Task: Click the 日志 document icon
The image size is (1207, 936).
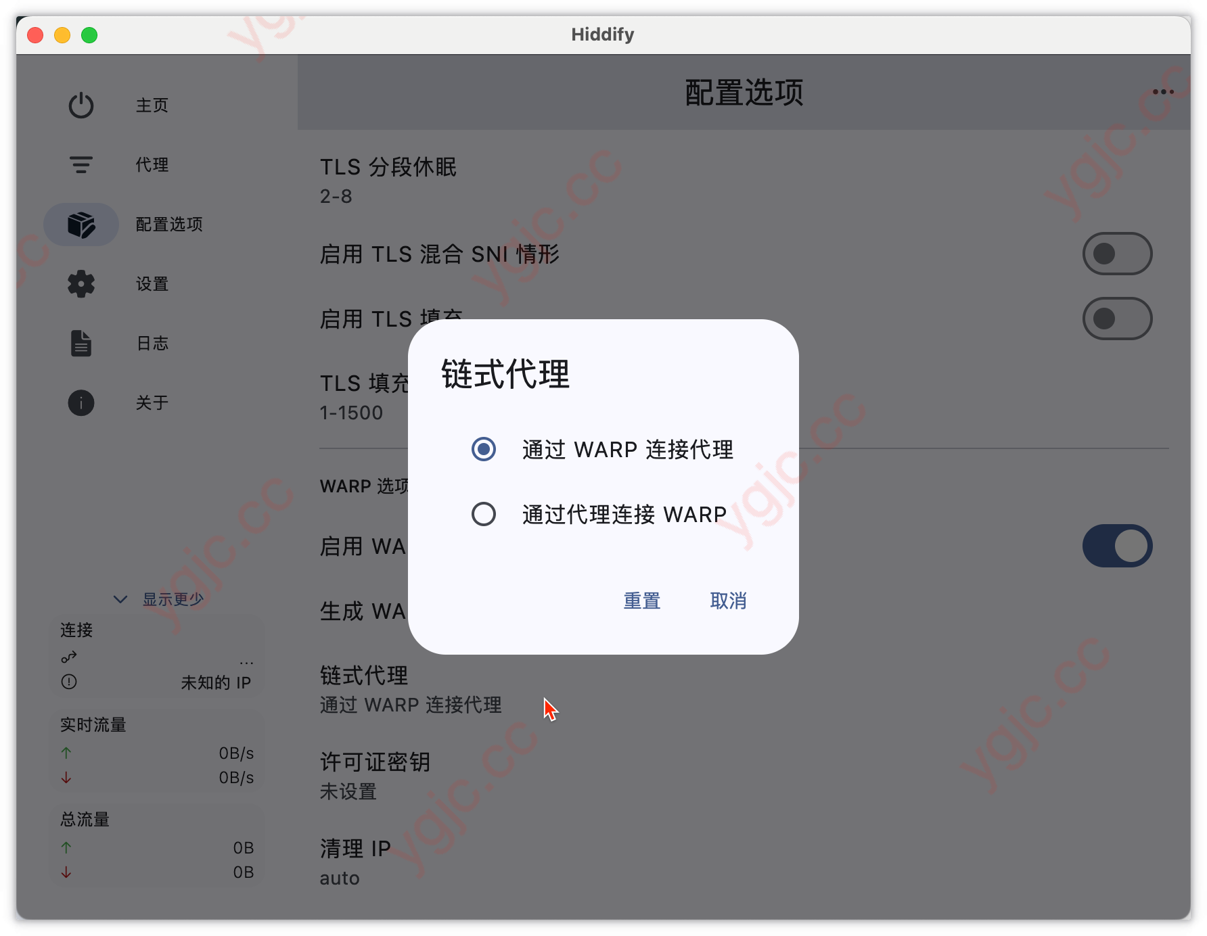Action: pyautogui.click(x=81, y=343)
